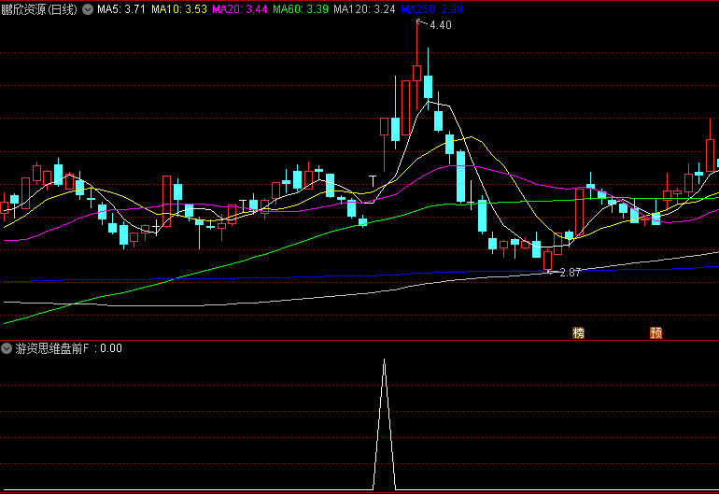Screen dimensions: 719x494
Task: Click the 预 forecast marker icon
Action: tap(656, 332)
